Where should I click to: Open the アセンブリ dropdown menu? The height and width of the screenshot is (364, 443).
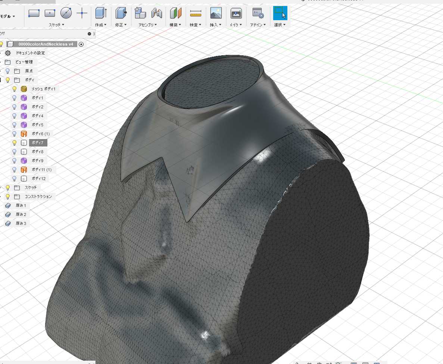pos(147,25)
